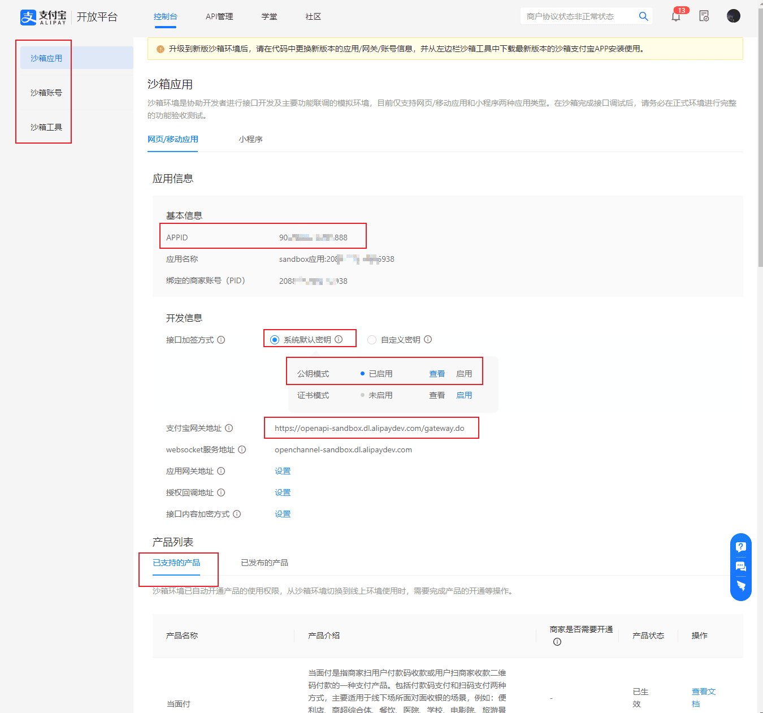Open the notification bell icon
This screenshot has height=713, width=763.
click(676, 16)
